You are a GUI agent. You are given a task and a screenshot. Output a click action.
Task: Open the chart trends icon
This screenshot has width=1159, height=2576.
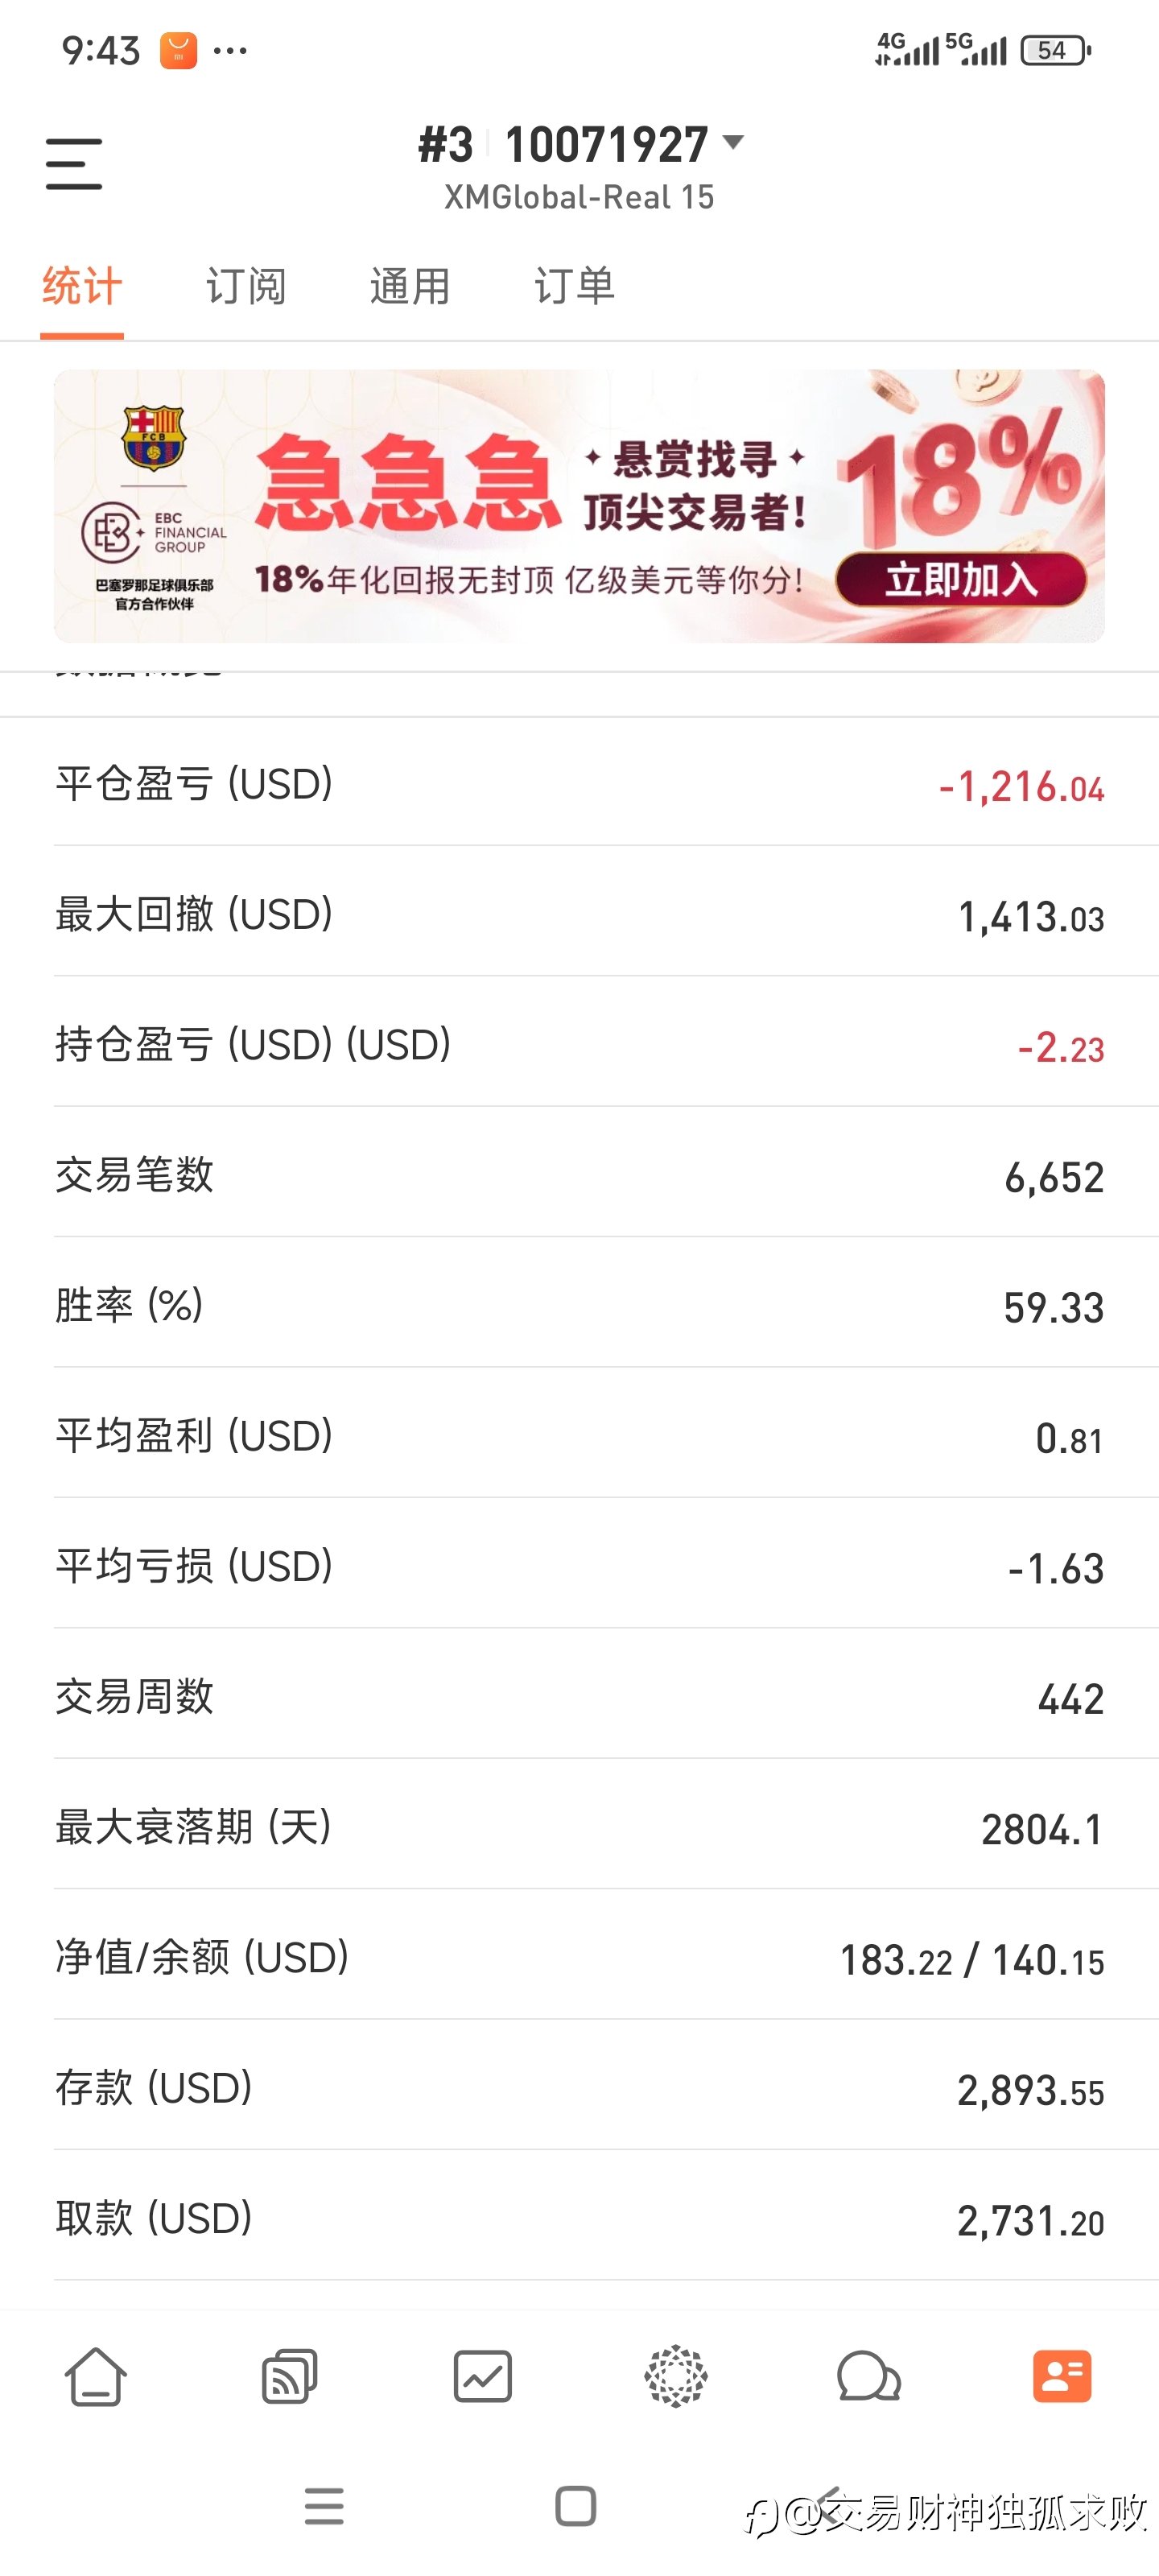click(x=483, y=2376)
